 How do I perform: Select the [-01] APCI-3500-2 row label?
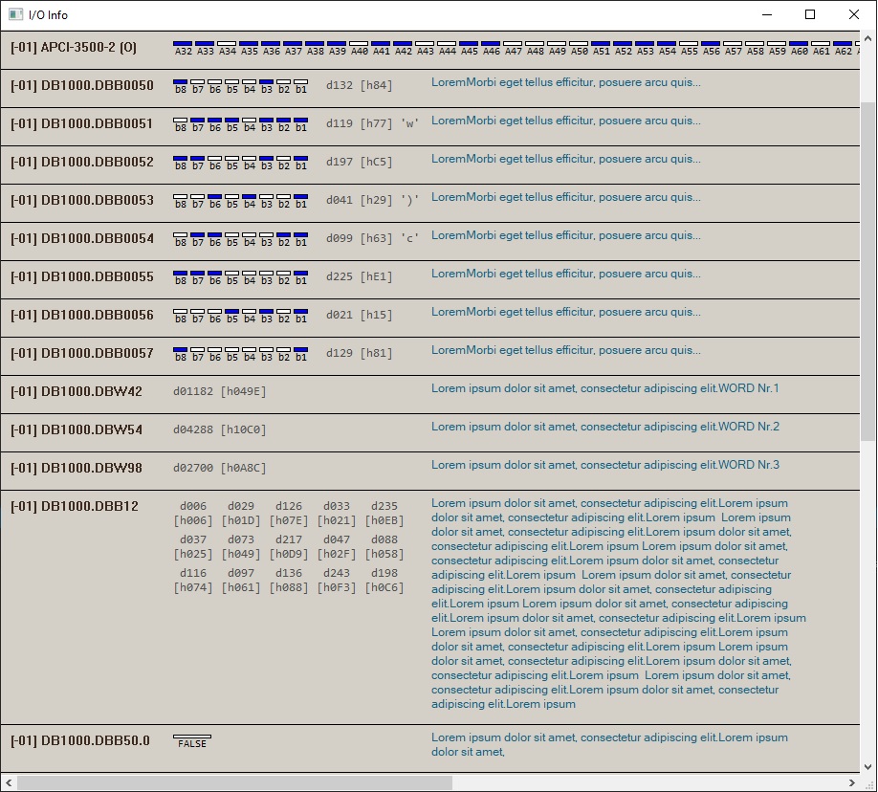[x=72, y=46]
